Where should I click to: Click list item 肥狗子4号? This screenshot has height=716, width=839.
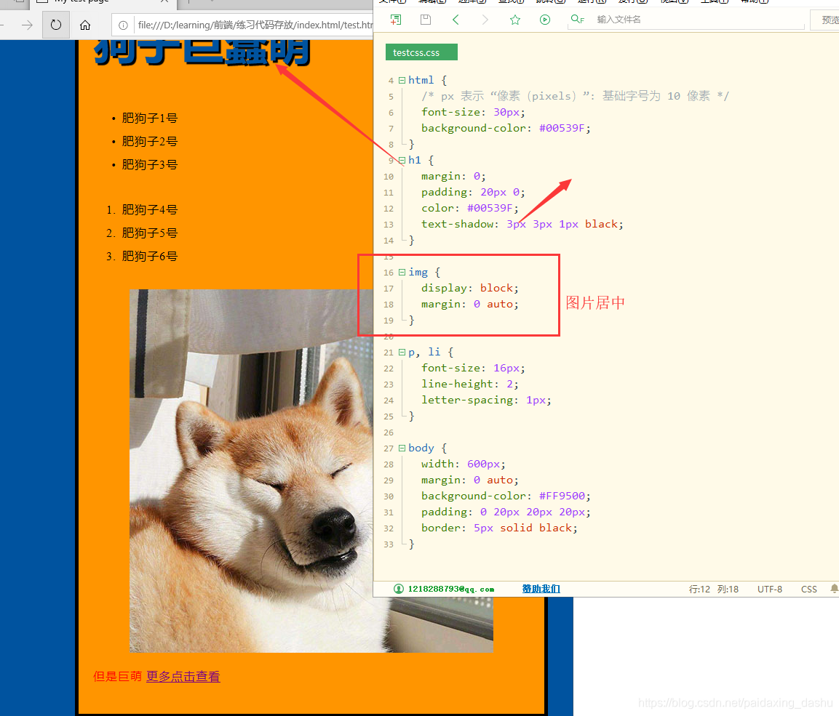pyautogui.click(x=149, y=210)
